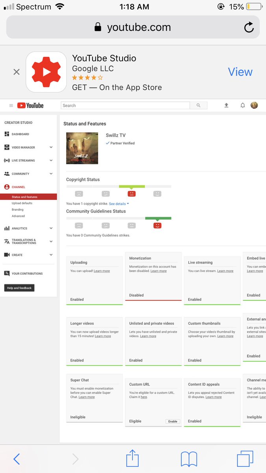Image resolution: width=266 pixels, height=473 pixels.
Task: Click red copyright status face icon
Action: click(x=132, y=194)
